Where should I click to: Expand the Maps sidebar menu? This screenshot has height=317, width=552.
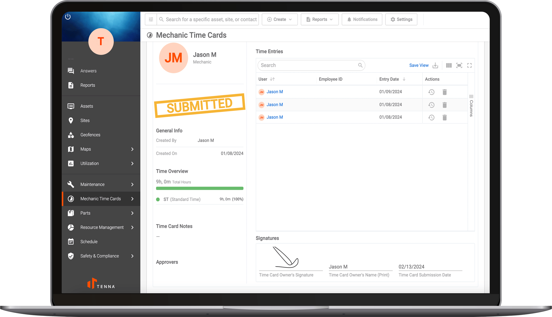point(132,149)
